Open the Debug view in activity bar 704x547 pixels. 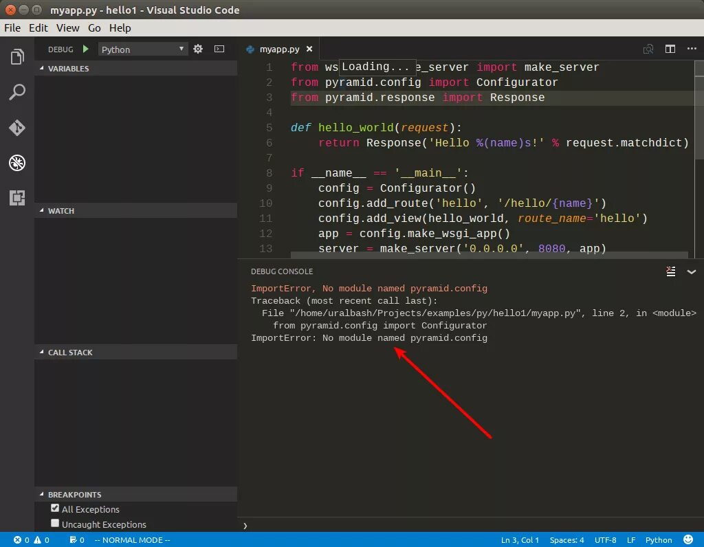pyautogui.click(x=17, y=163)
